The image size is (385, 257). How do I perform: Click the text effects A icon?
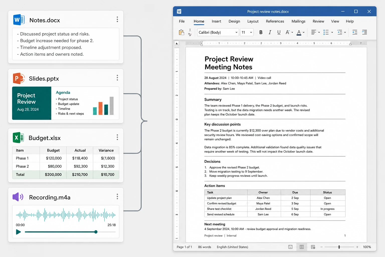point(287,32)
